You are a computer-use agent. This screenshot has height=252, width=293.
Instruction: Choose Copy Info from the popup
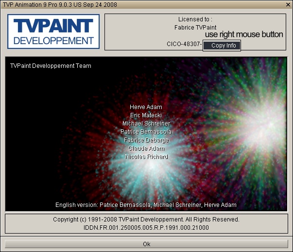(222, 46)
